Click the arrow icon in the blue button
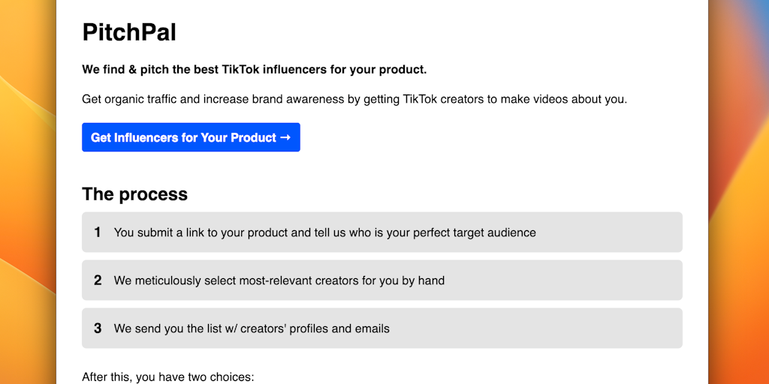The width and height of the screenshot is (769, 384). tap(285, 137)
